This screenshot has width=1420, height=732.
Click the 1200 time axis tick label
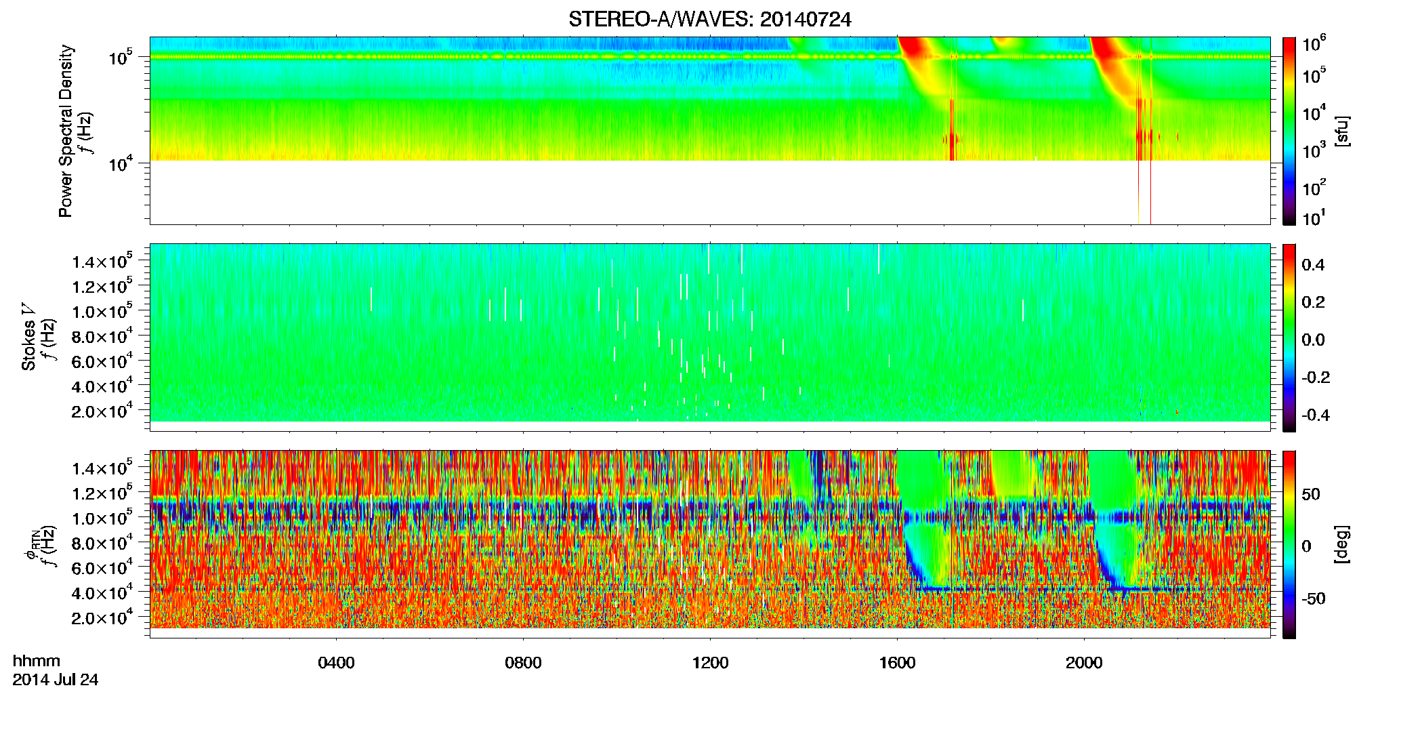(x=710, y=663)
